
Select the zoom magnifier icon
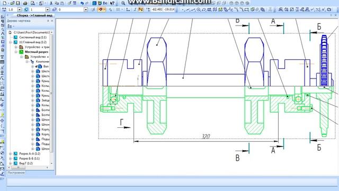(x=123, y=3)
